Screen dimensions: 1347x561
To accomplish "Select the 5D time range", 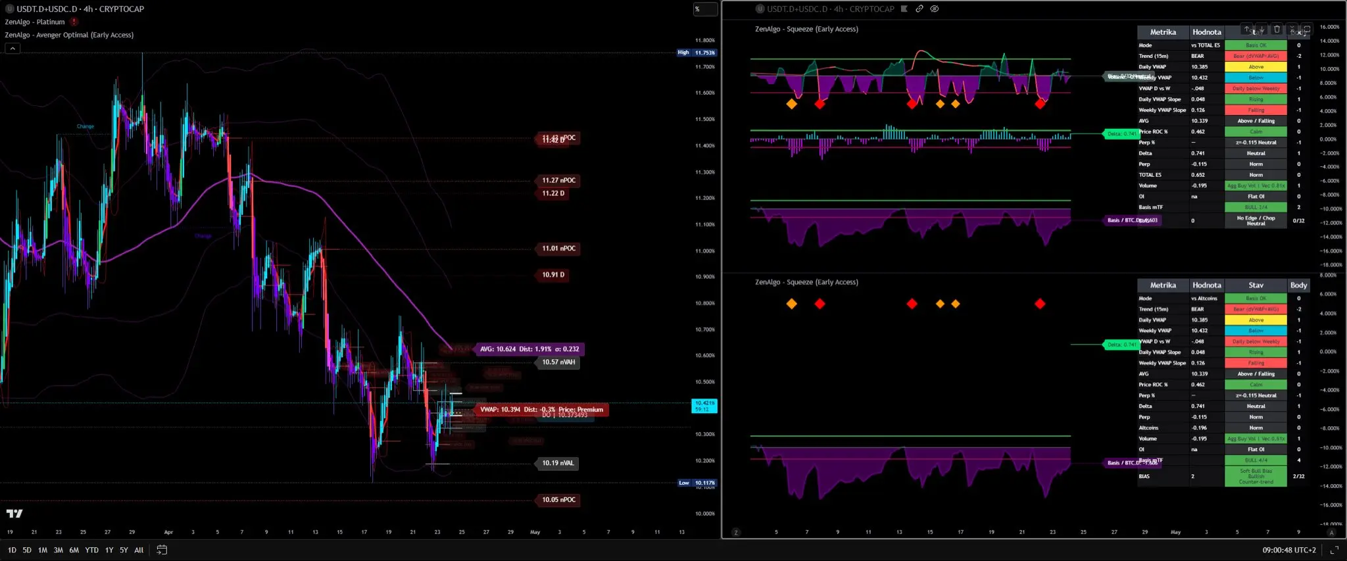I will [27, 550].
